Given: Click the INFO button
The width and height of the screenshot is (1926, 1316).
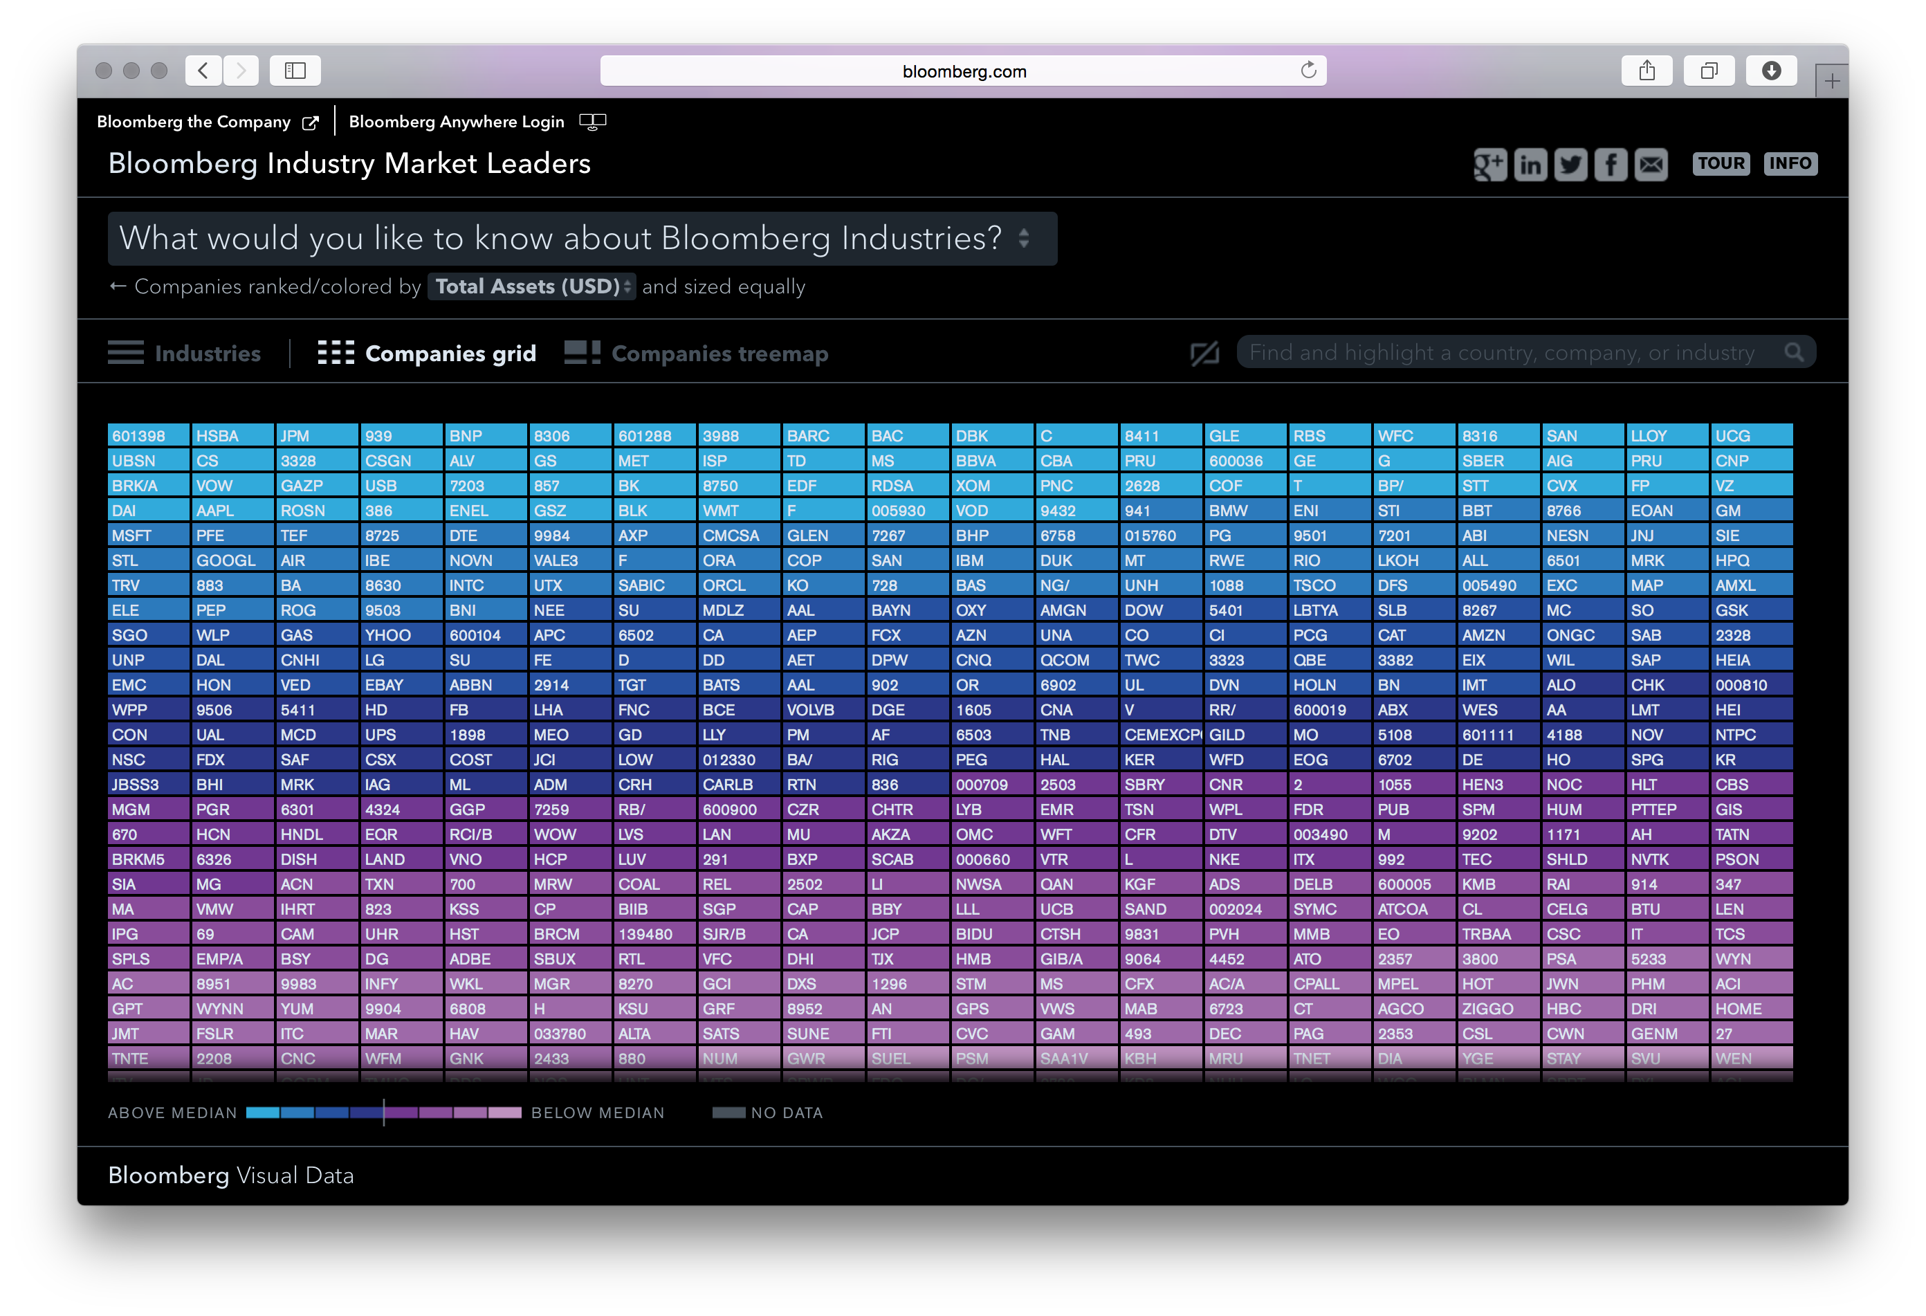Looking at the screenshot, I should (x=1791, y=163).
